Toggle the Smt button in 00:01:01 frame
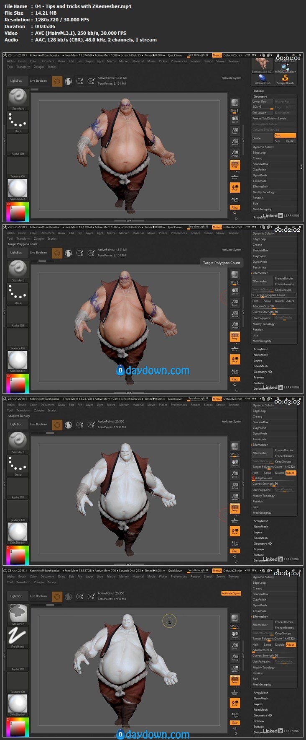 (285, 135)
